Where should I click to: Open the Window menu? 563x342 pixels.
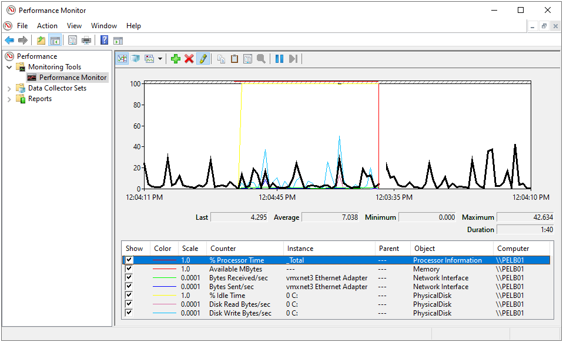coord(104,26)
